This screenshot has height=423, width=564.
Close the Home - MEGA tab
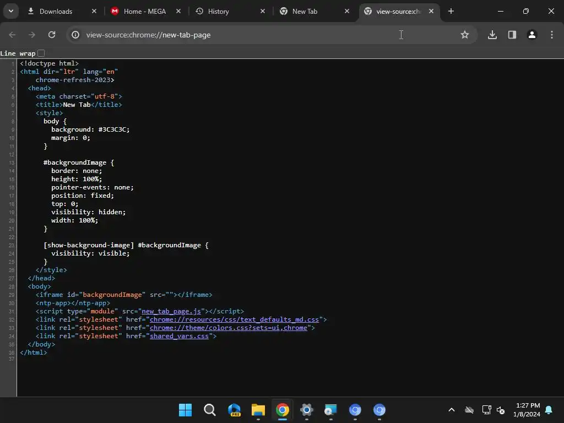click(x=178, y=12)
